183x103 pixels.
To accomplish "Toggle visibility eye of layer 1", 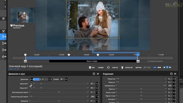I will tap(5, 37).
